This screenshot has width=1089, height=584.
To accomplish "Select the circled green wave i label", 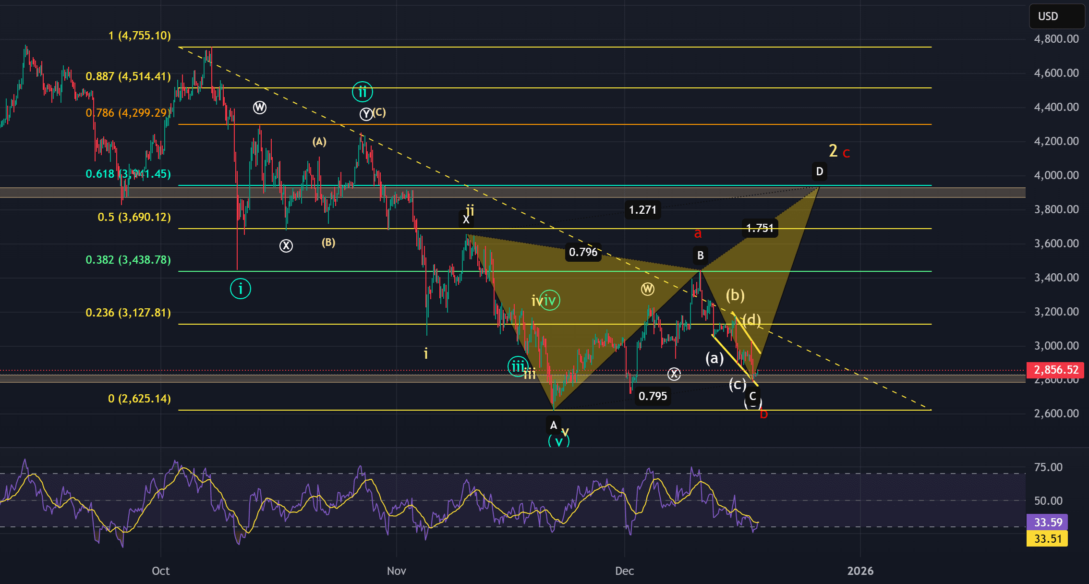I will pyautogui.click(x=240, y=289).
